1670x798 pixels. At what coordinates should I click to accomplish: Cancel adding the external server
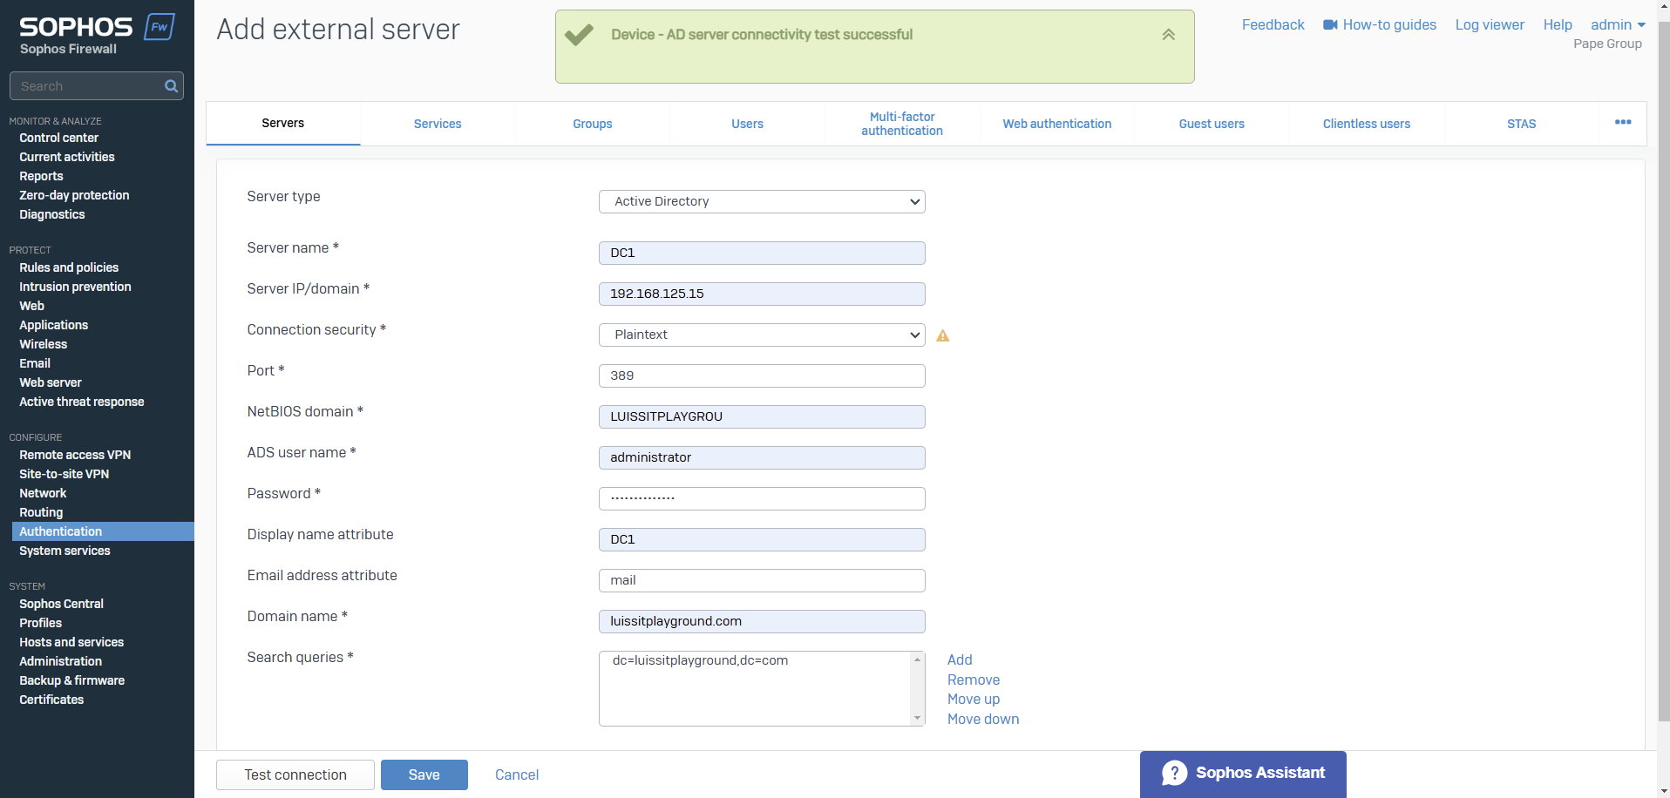[x=517, y=774]
